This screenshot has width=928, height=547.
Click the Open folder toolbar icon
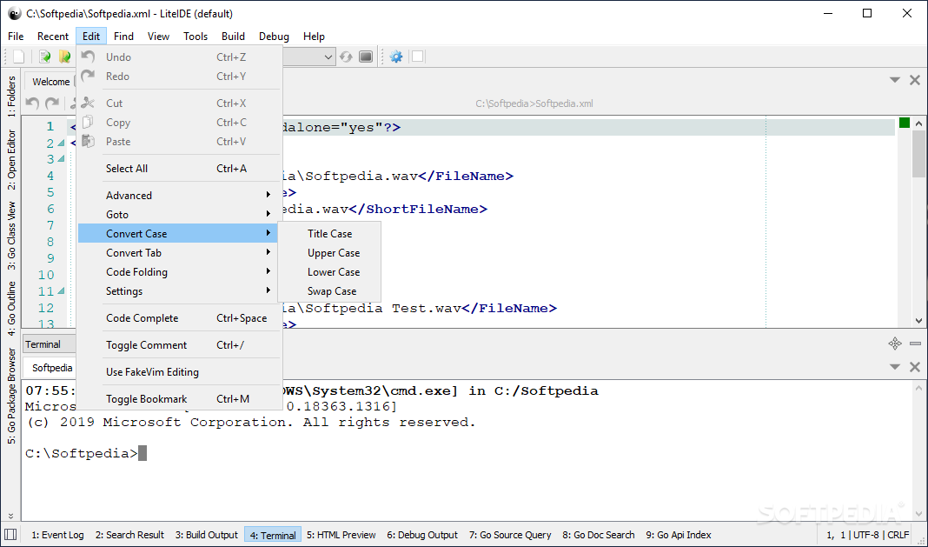tap(64, 57)
